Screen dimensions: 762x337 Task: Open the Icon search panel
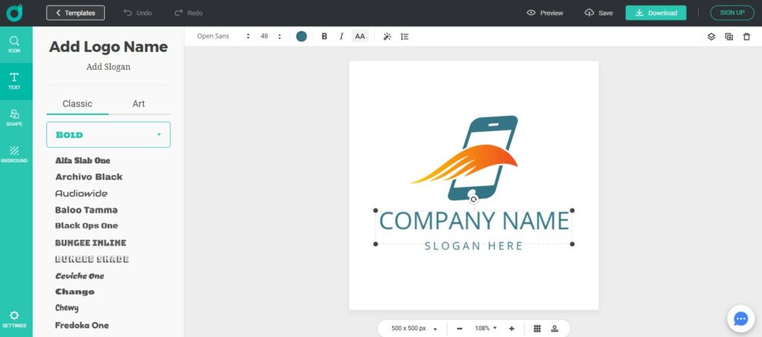click(x=14, y=44)
